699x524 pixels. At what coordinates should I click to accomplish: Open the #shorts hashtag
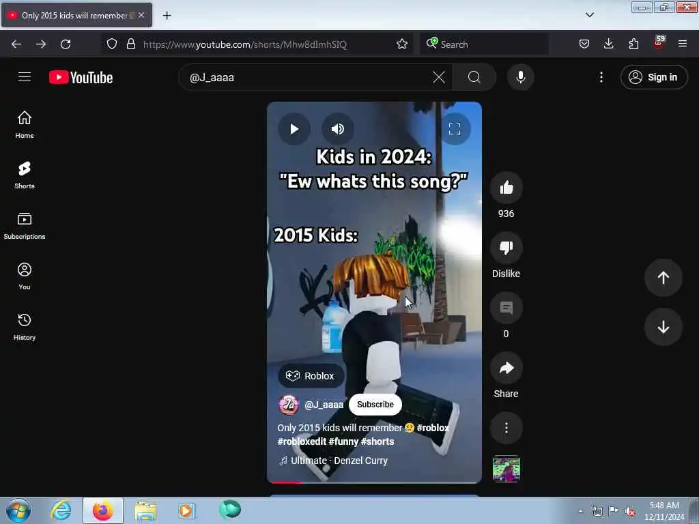click(x=377, y=441)
